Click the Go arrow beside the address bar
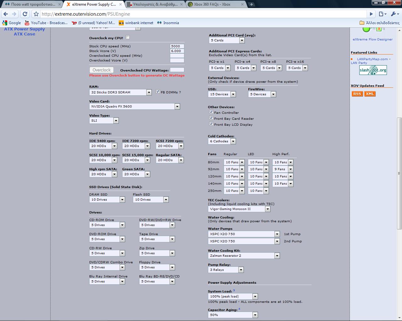The width and height of the screenshot is (402, 321). (x=371, y=14)
